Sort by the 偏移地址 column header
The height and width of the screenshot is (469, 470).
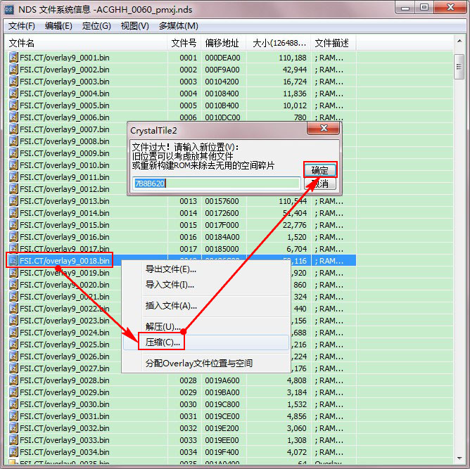223,43
